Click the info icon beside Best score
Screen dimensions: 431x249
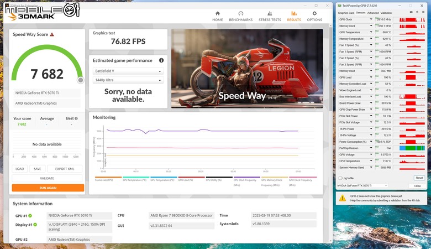pos(76,118)
